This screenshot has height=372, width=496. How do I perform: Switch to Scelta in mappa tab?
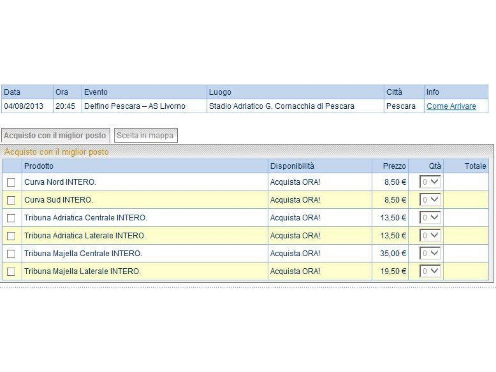[145, 136]
